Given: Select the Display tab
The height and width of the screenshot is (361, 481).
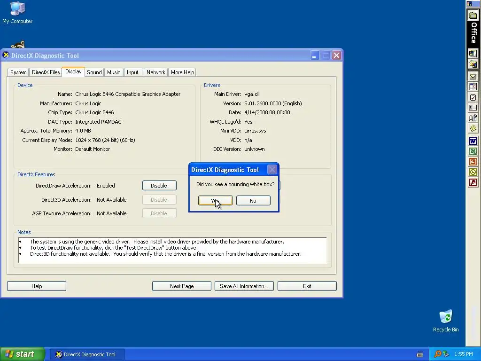Looking at the screenshot, I should point(73,71).
